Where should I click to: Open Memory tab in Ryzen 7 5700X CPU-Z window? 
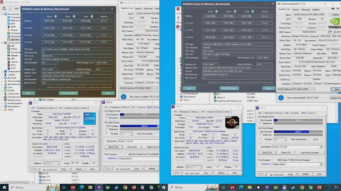tap(195, 112)
